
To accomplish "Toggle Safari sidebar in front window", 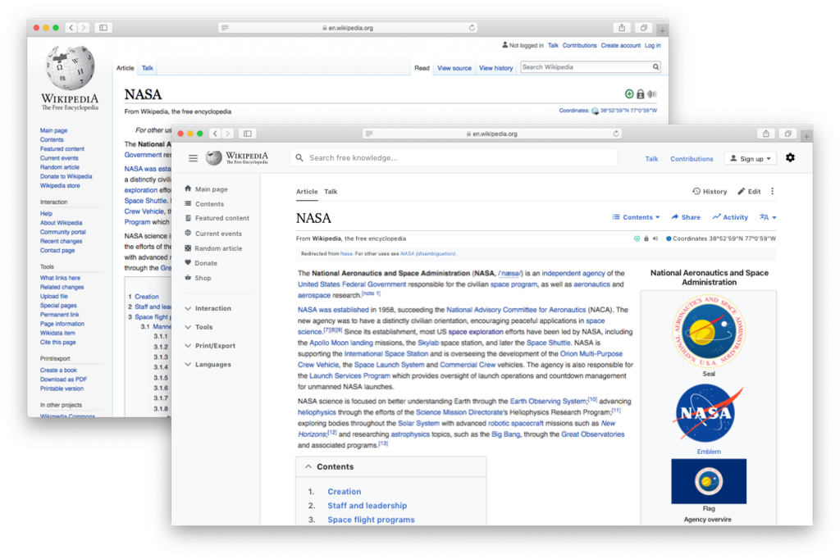I will tap(248, 134).
